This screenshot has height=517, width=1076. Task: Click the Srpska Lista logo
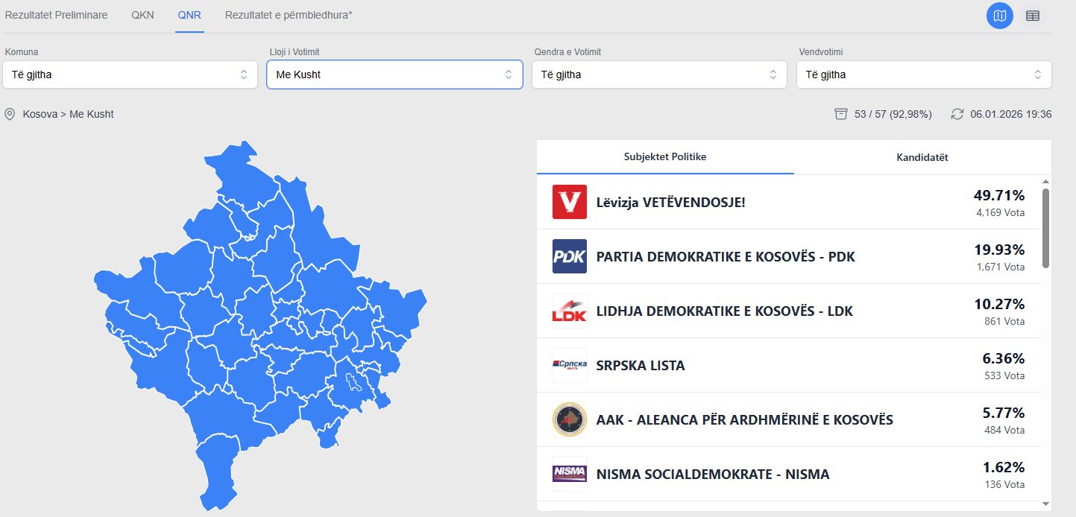coord(570,365)
